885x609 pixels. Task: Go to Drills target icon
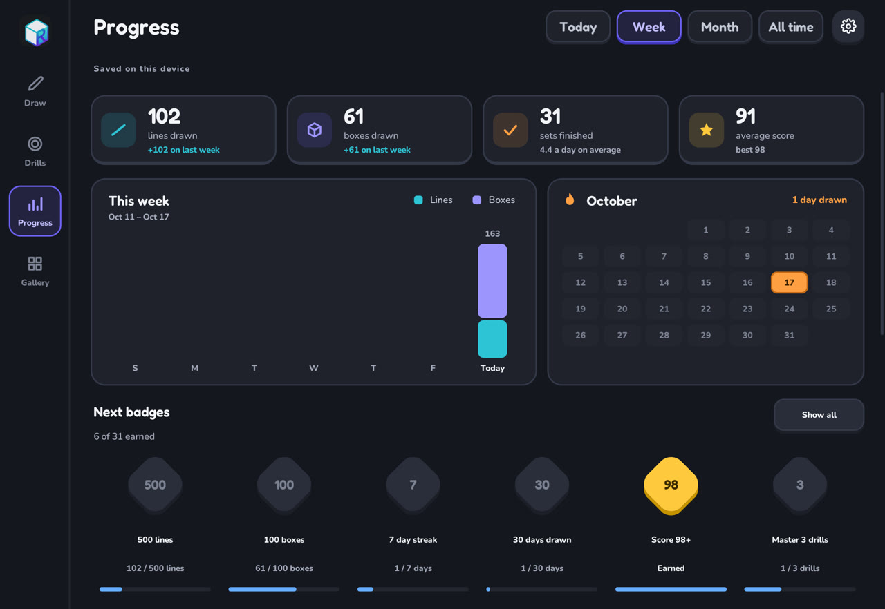(35, 144)
